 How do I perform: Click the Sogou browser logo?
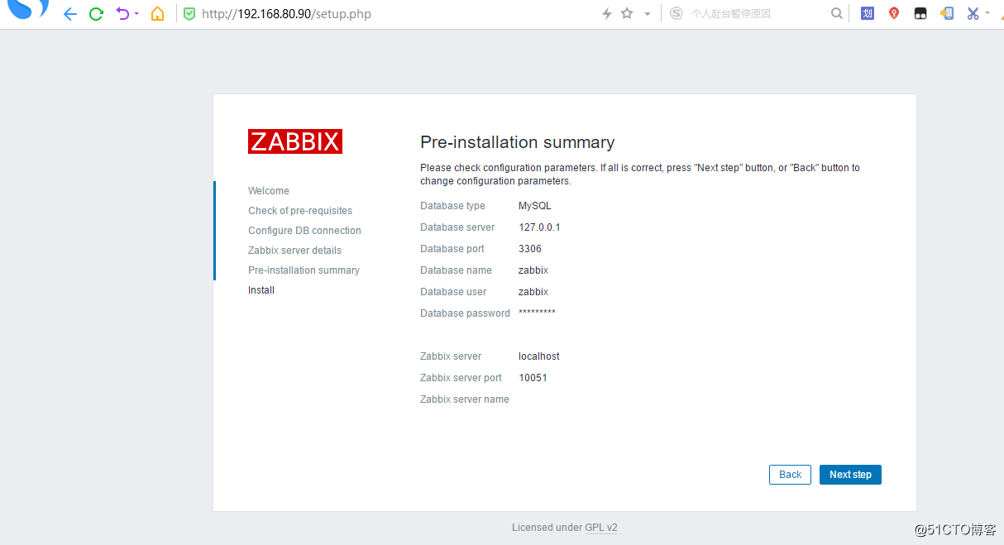[x=28, y=8]
